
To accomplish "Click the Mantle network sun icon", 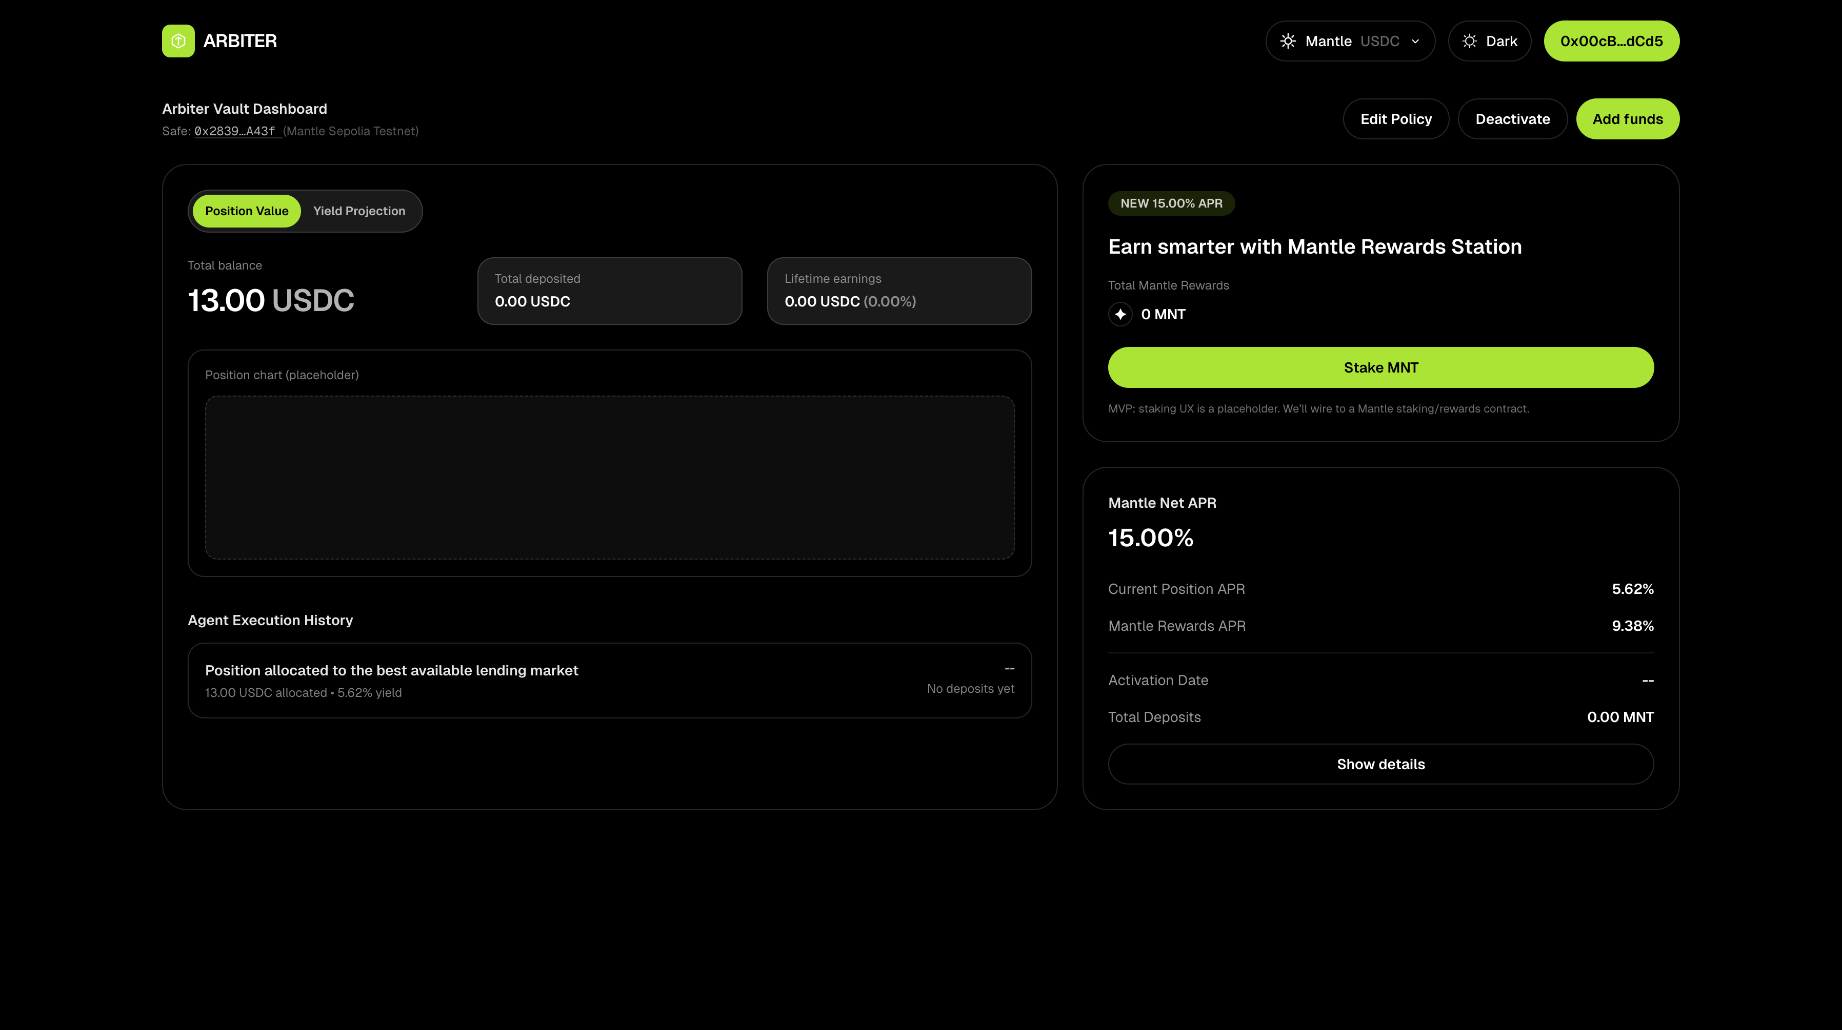I will pos(1288,41).
